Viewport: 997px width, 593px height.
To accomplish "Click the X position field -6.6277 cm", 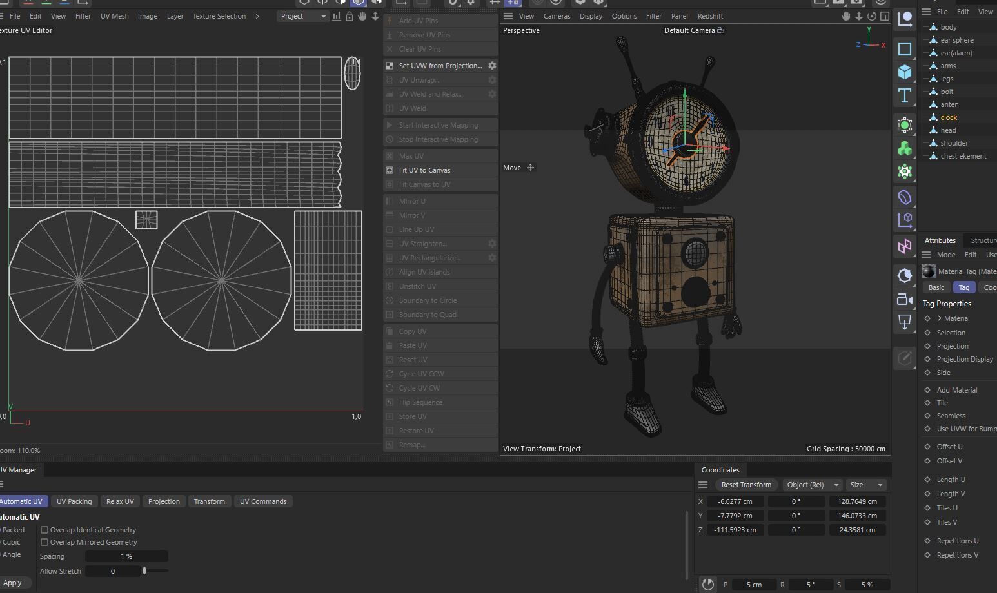I will click(735, 501).
